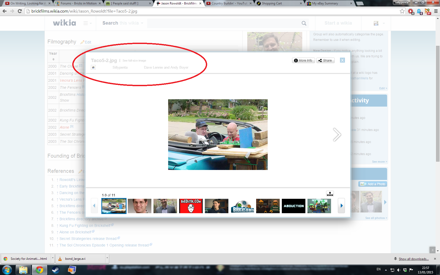Open Steam from the Windows taskbar

[56, 269]
